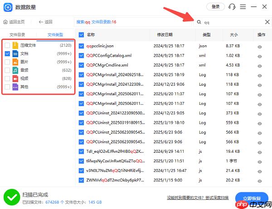The width and height of the screenshot is (272, 209).
Task: Preview the 1 字节 js file
Action: point(259,162)
